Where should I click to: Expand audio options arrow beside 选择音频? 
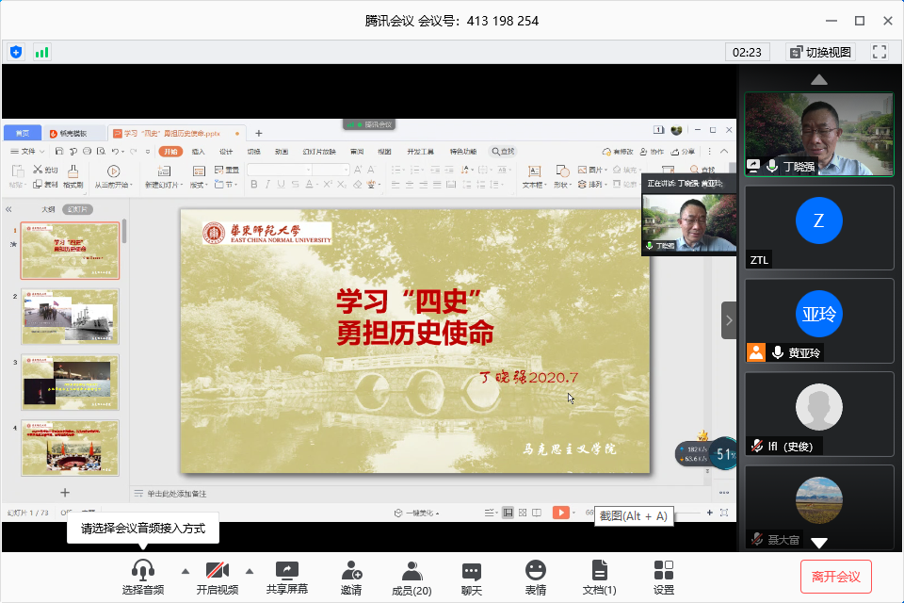point(186,571)
